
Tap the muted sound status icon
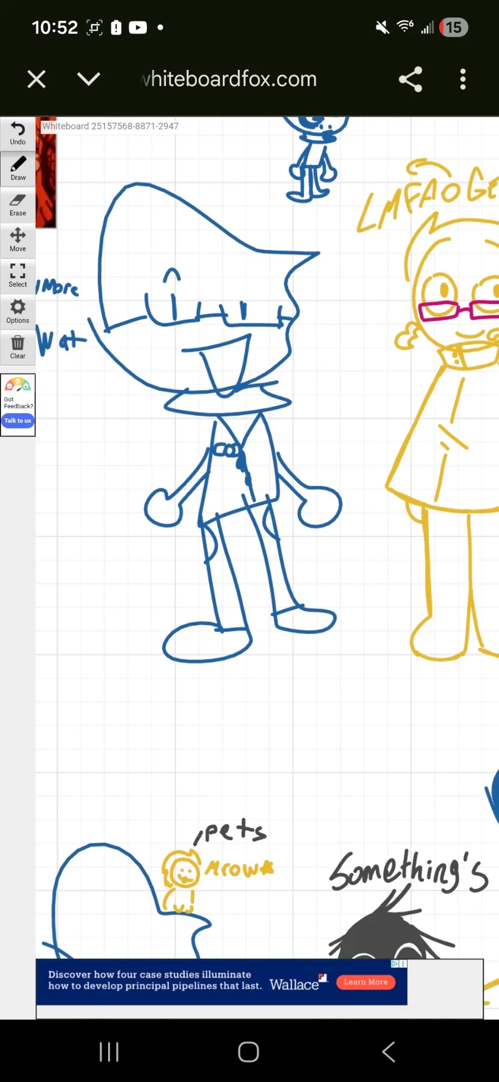(x=382, y=27)
